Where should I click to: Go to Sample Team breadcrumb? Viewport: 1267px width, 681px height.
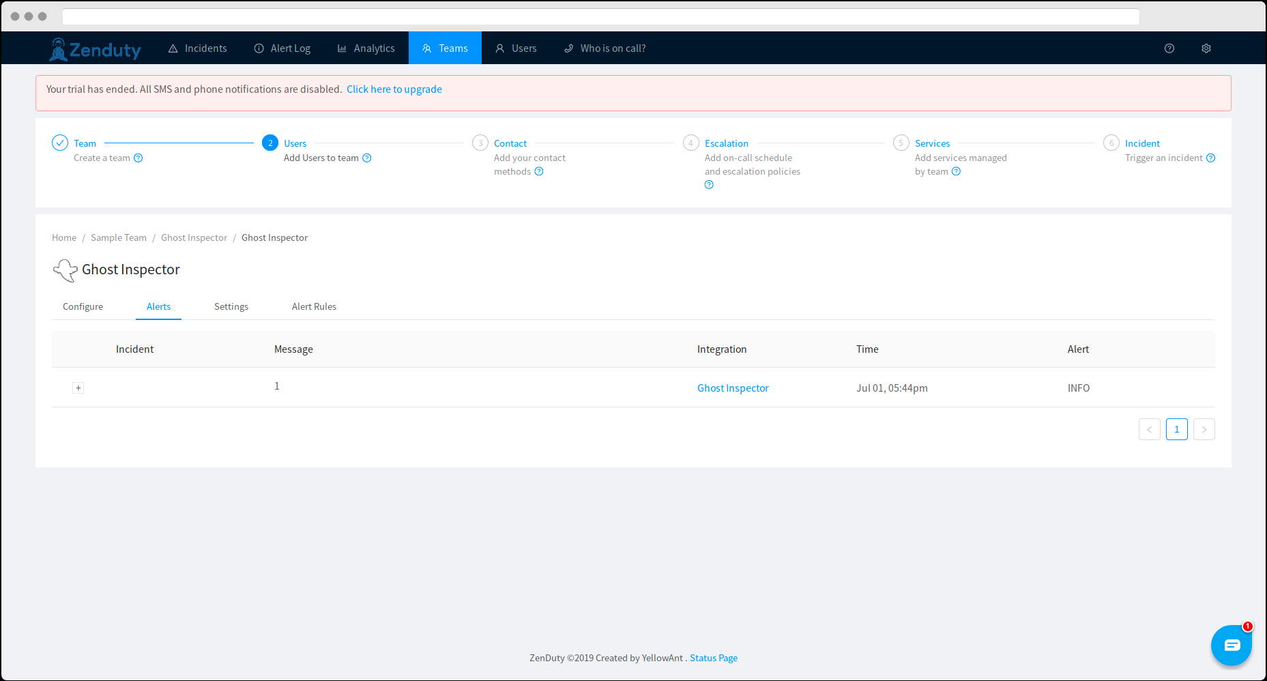point(119,238)
